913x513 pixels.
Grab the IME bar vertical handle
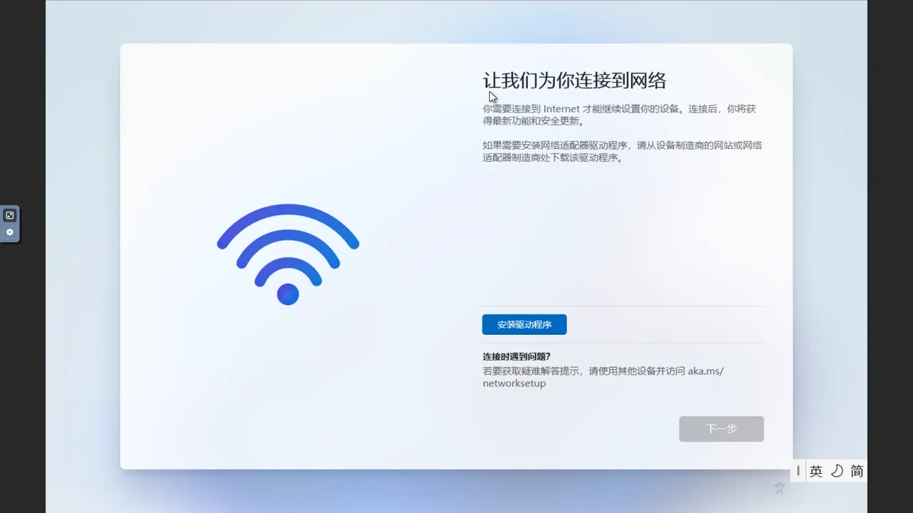tap(798, 471)
